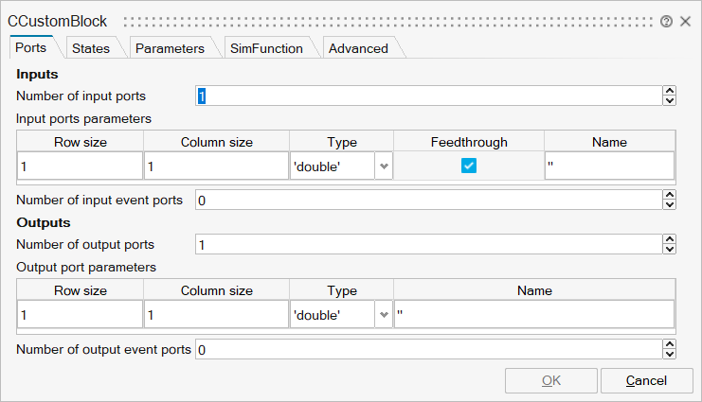Click the OK button
The image size is (702, 402).
[551, 380]
